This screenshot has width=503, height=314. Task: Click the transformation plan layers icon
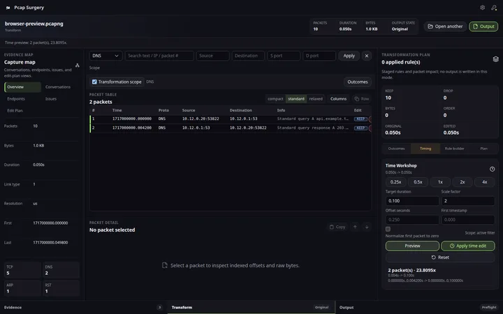[x=495, y=59]
